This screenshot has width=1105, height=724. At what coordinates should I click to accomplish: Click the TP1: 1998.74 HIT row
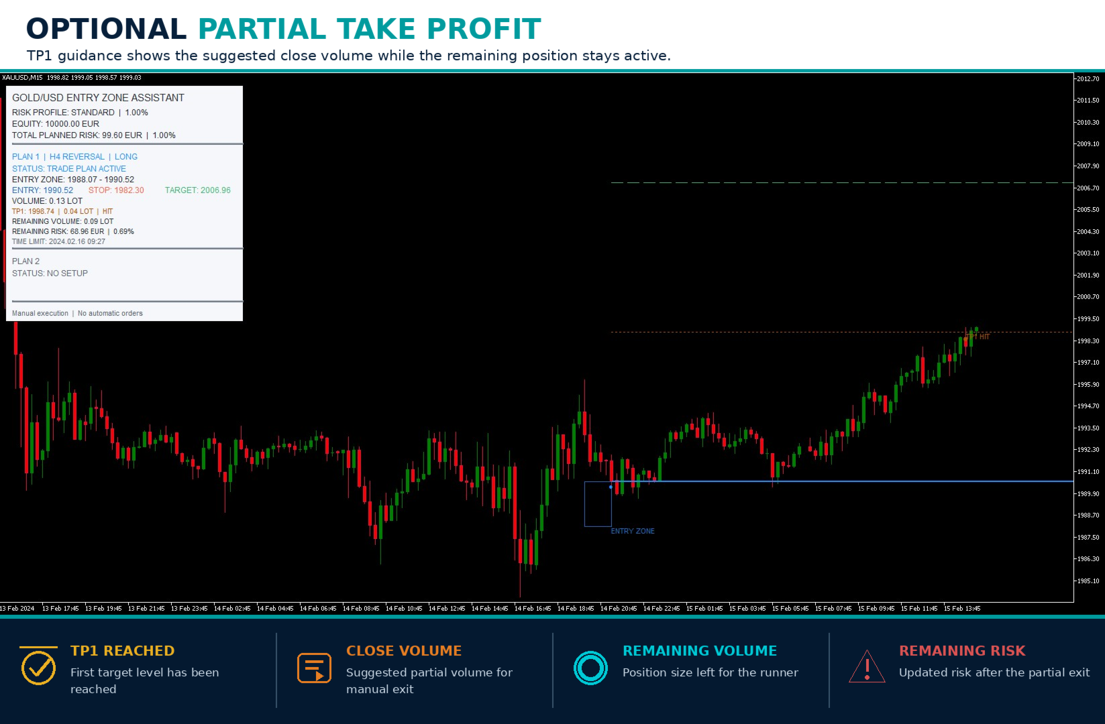[62, 211]
